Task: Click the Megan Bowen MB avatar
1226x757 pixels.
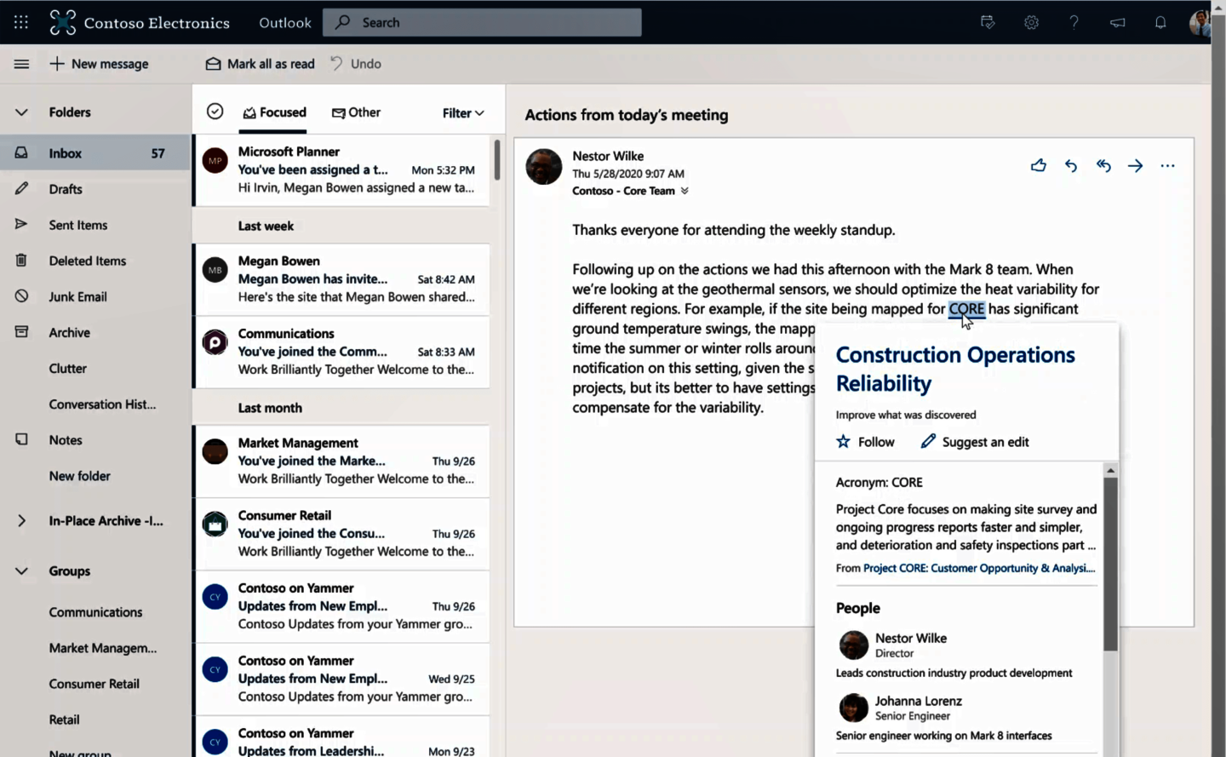Action: 215,270
